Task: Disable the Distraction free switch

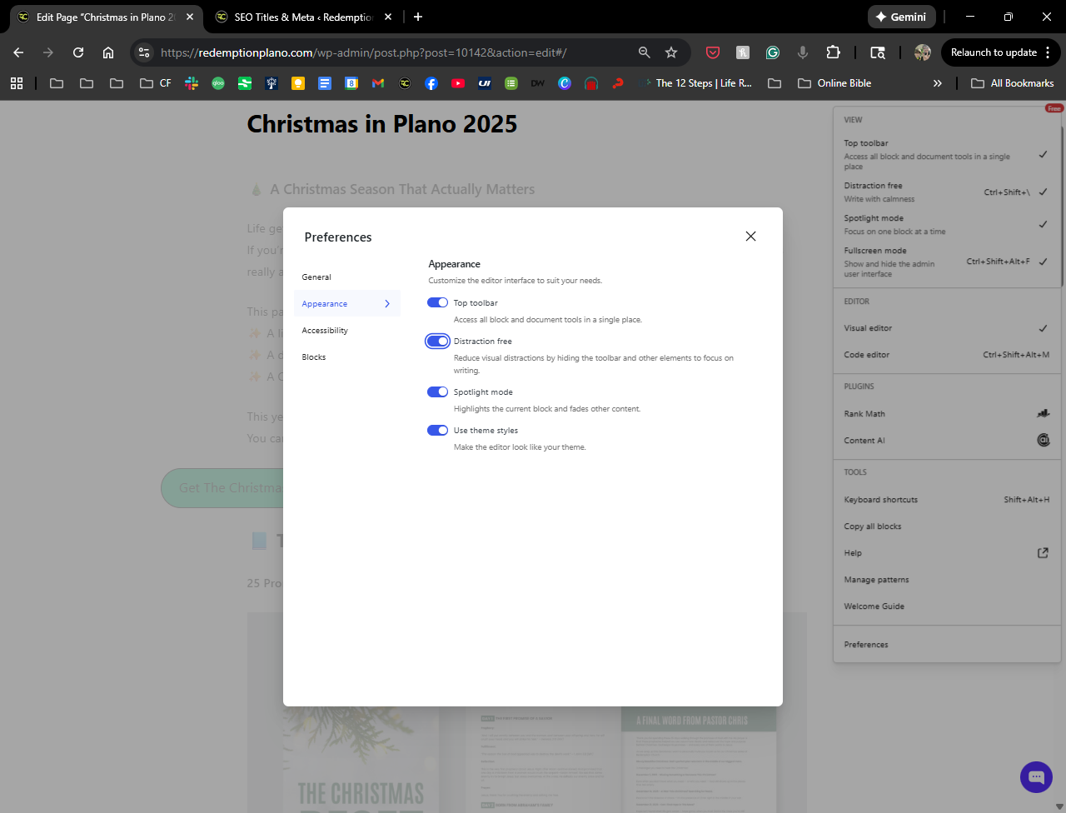Action: click(437, 341)
